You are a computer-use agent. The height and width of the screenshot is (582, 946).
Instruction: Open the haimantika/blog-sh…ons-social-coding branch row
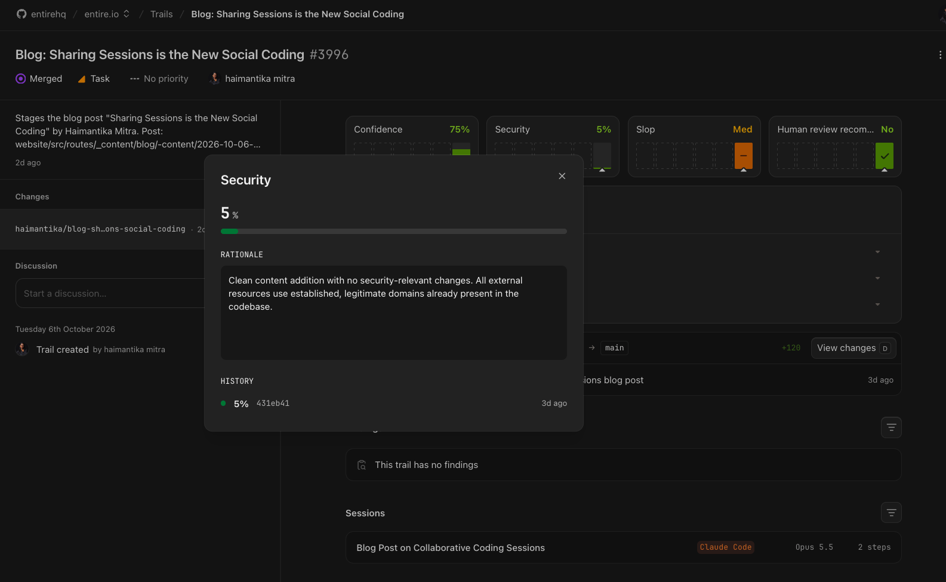102,229
